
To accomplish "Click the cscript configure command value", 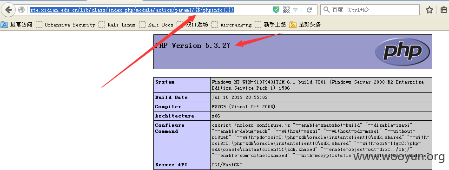I will pos(320,140).
